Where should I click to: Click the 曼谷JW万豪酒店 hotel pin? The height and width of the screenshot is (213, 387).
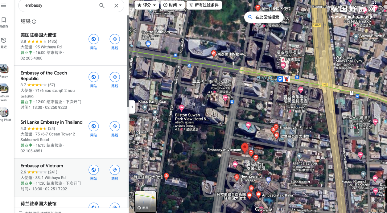click(x=375, y=122)
